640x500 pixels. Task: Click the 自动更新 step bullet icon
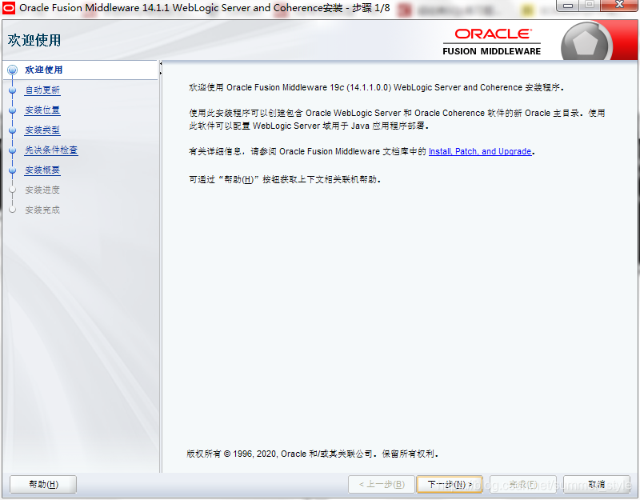point(13,90)
